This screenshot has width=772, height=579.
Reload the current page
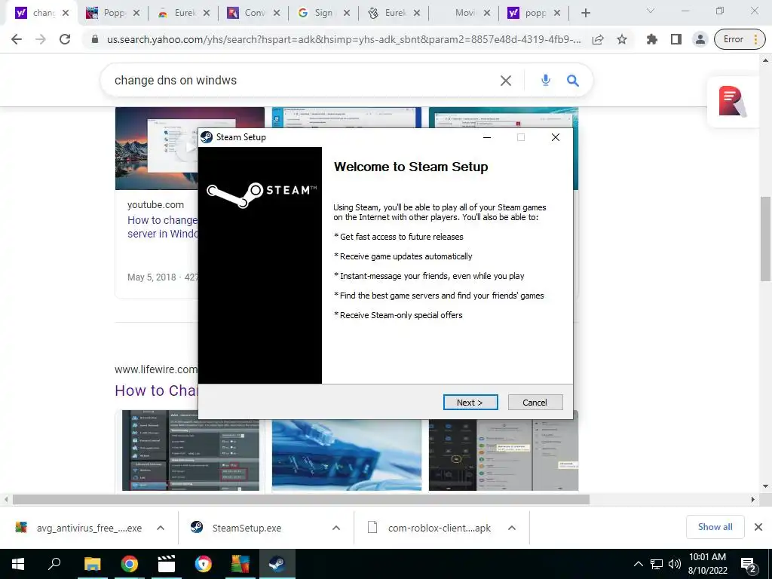pos(65,39)
